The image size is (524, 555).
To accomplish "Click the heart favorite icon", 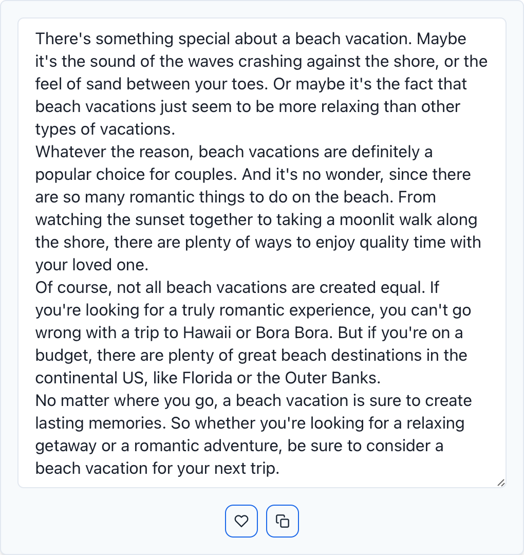I will [241, 521].
